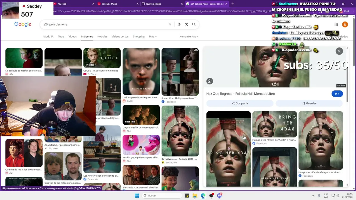The height and width of the screenshot is (200, 356).
Task: Close the image preview panel
Action: pos(339,51)
